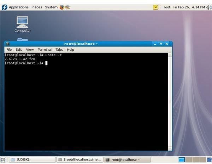Switch to the second workspace
The image size is (212, 164).
pyautogui.click(x=189, y=160)
